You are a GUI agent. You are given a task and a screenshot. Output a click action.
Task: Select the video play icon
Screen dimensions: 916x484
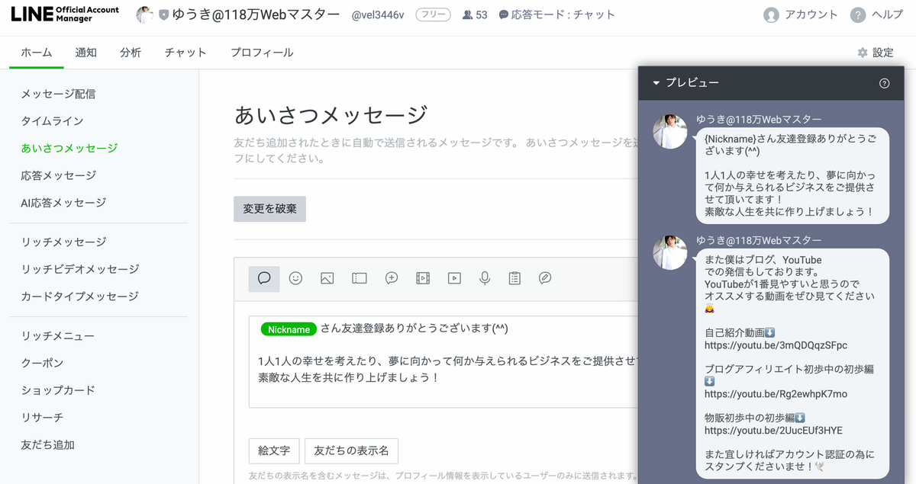pos(454,278)
